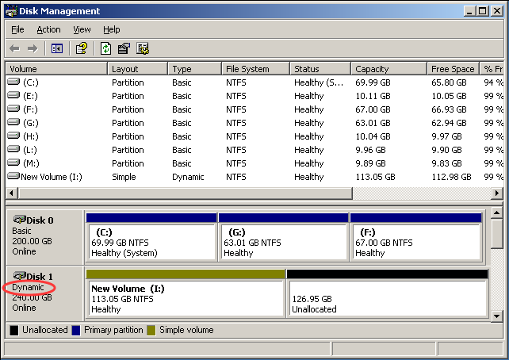This screenshot has height=360, width=509.
Task: Click the 200.00 GB label of Disk 0
Action: coord(33,241)
